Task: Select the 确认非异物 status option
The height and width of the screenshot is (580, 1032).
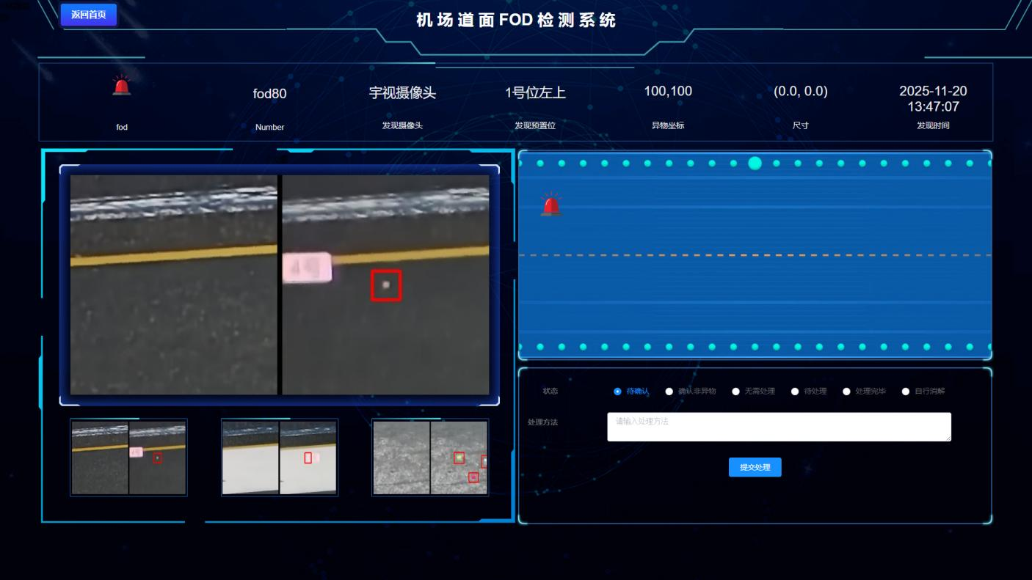Action: click(x=669, y=392)
